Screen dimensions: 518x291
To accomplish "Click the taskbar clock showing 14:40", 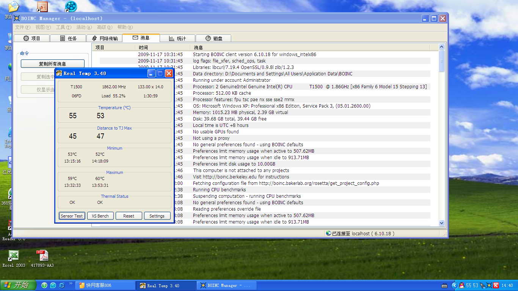I will pos(507,285).
